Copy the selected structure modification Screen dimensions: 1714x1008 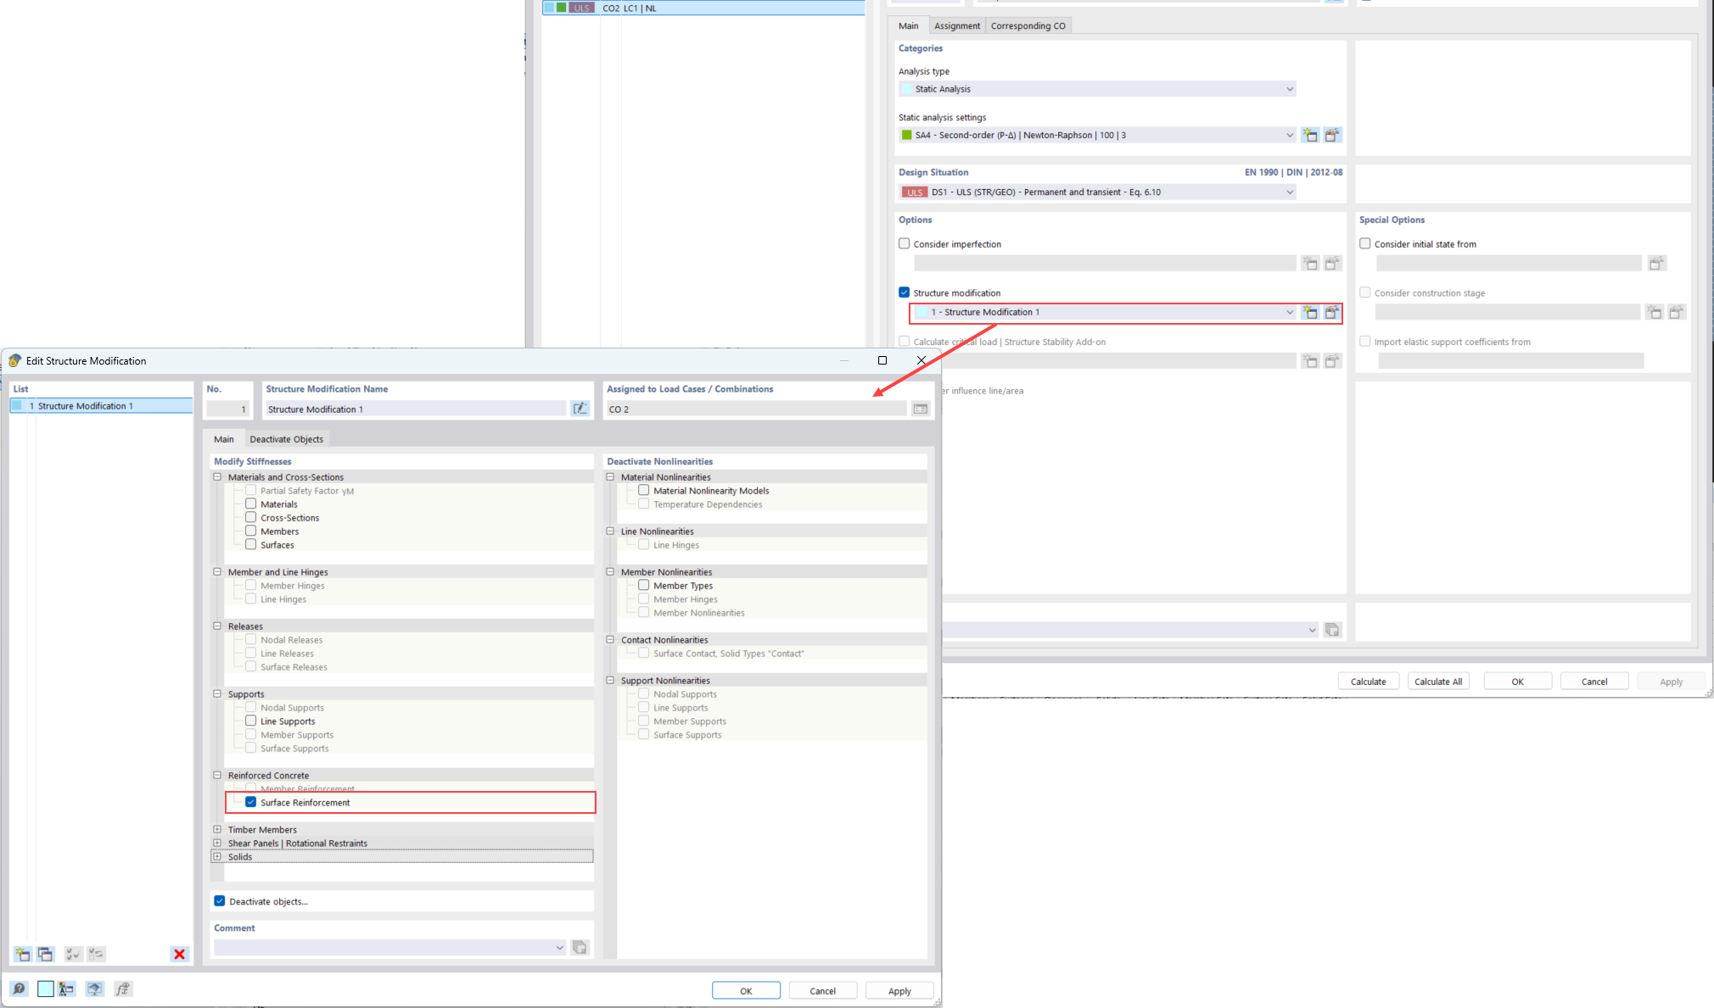(45, 954)
